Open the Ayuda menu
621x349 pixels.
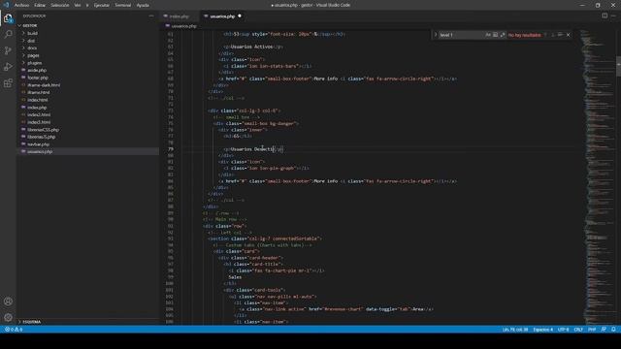(x=143, y=5)
